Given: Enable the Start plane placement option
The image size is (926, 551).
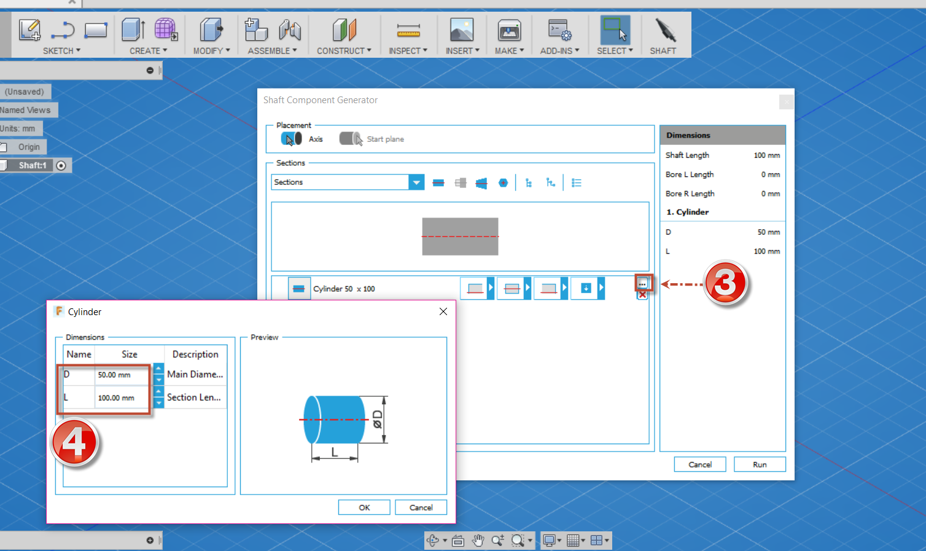Looking at the screenshot, I should pyautogui.click(x=351, y=138).
